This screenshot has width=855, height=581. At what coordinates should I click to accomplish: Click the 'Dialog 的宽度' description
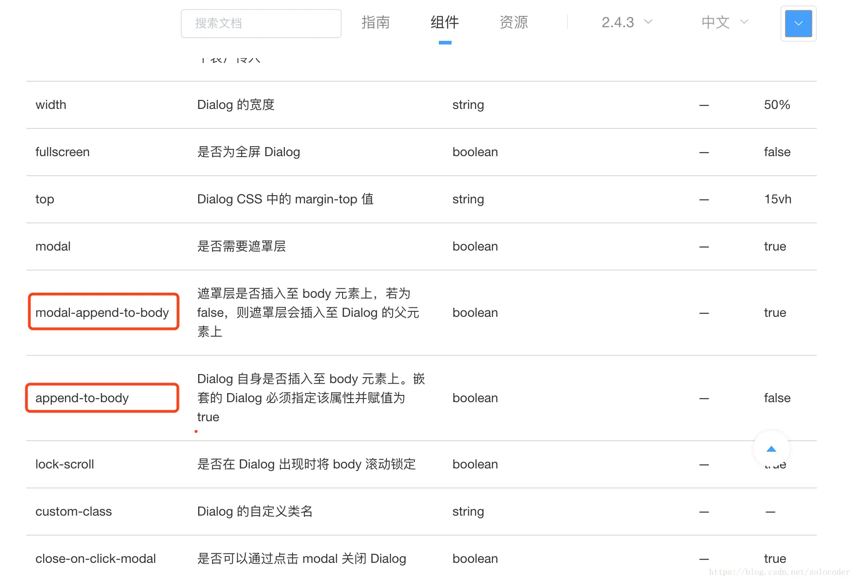coord(236,105)
